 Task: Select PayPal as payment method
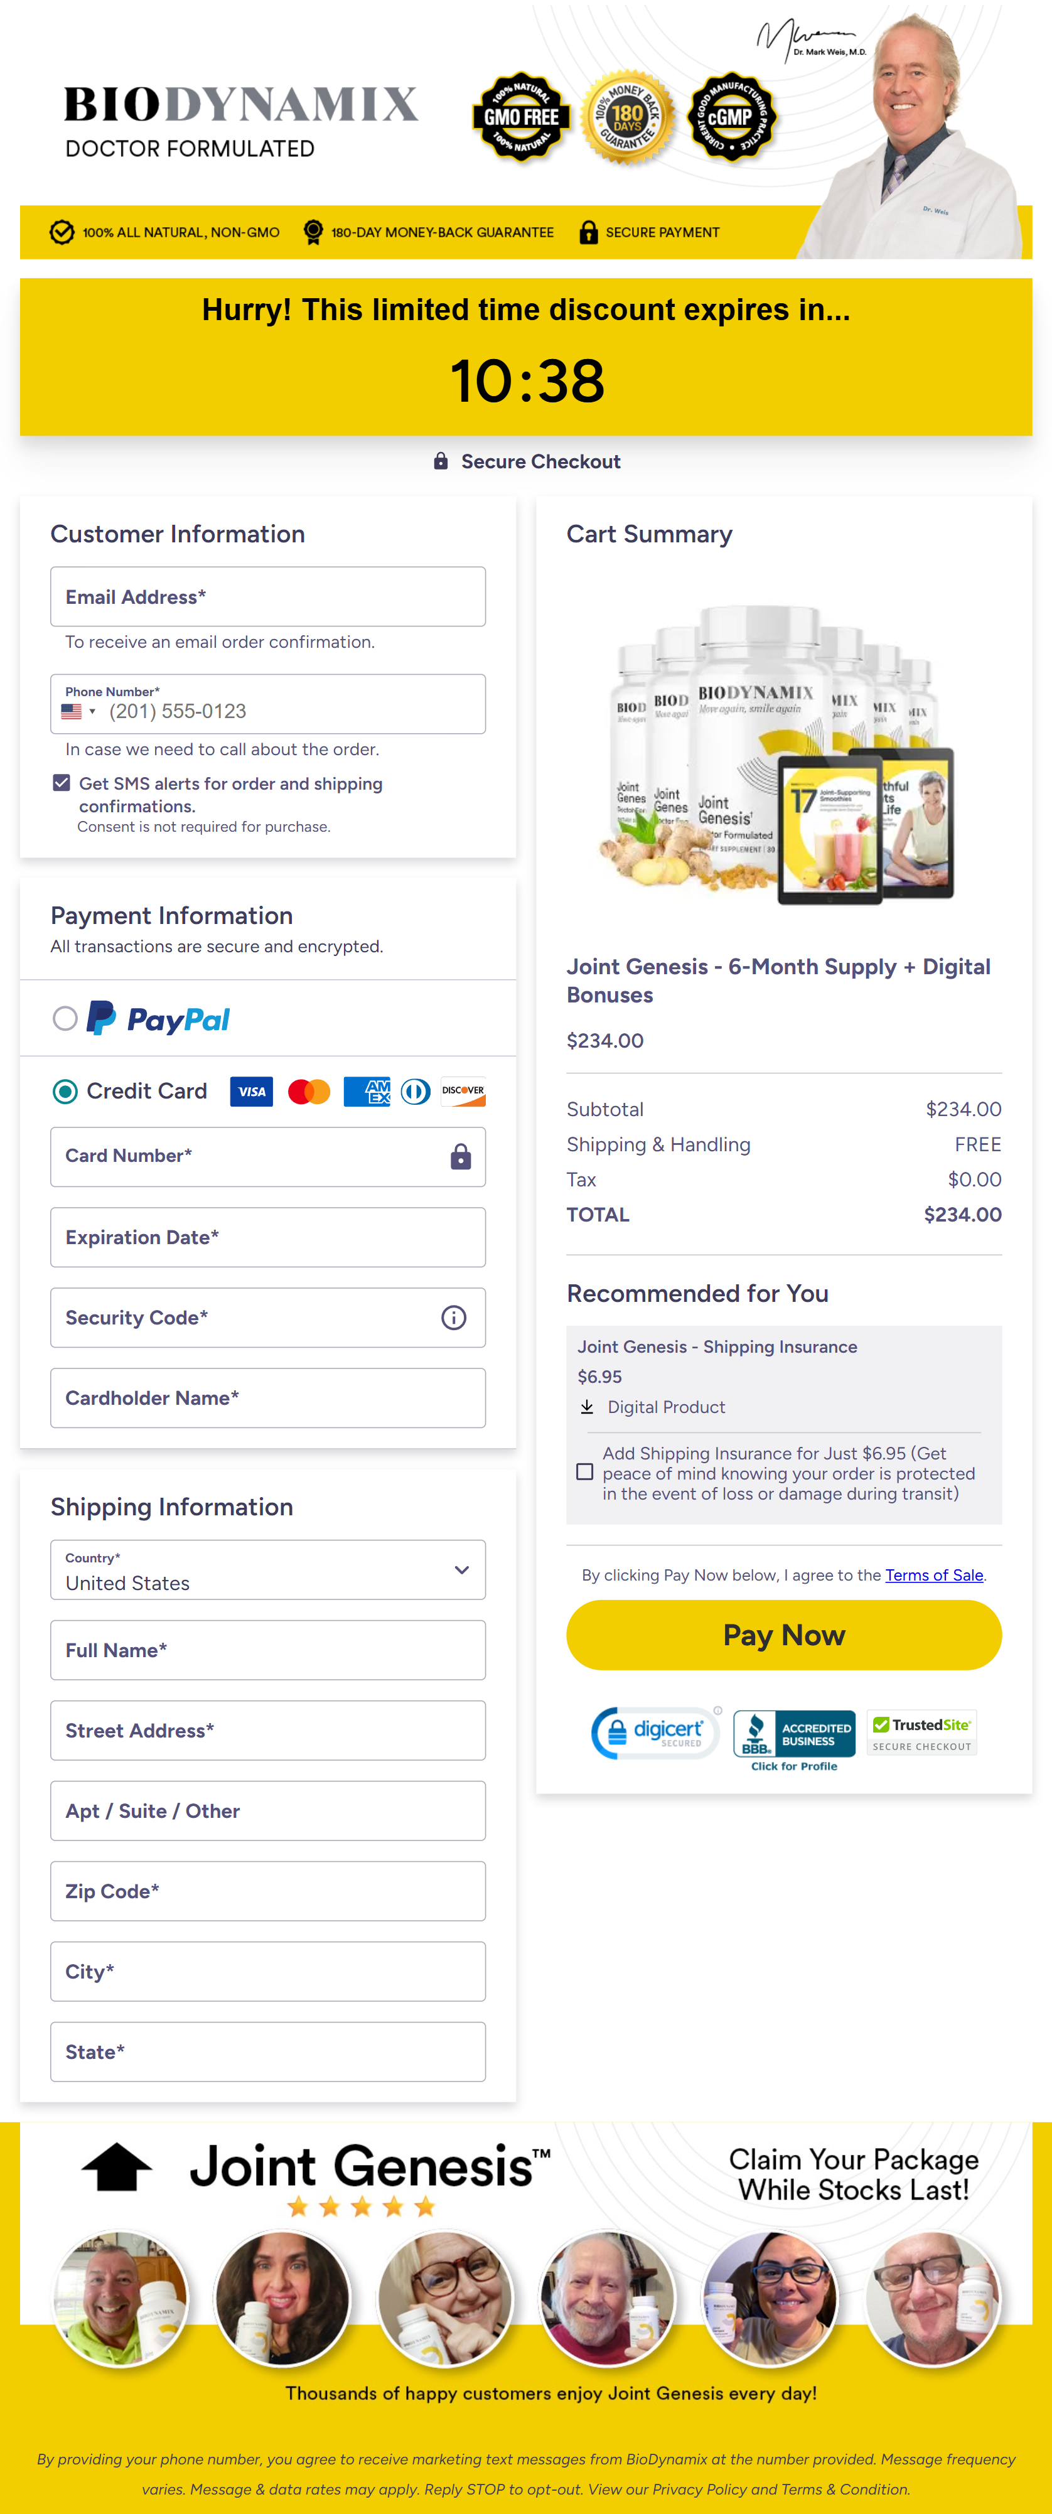65,1018
